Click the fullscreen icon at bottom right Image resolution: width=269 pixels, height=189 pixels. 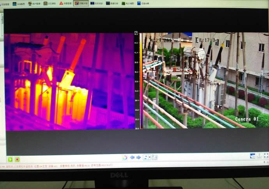pos(266,155)
